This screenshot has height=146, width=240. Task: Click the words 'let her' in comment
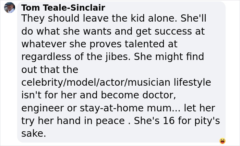[199, 108]
